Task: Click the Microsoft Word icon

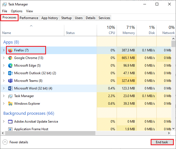Action: [x=10, y=88]
